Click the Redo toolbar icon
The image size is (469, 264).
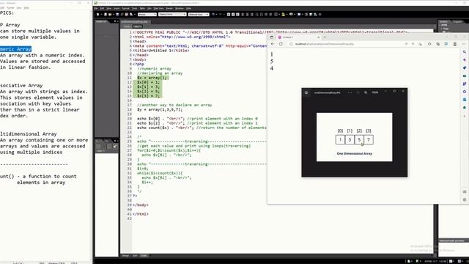(221, 15)
